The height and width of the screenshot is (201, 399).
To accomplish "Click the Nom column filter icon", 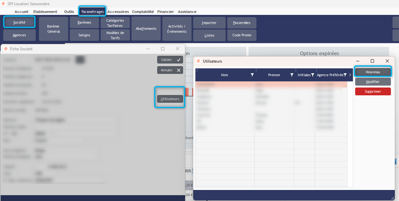I will pos(252,75).
